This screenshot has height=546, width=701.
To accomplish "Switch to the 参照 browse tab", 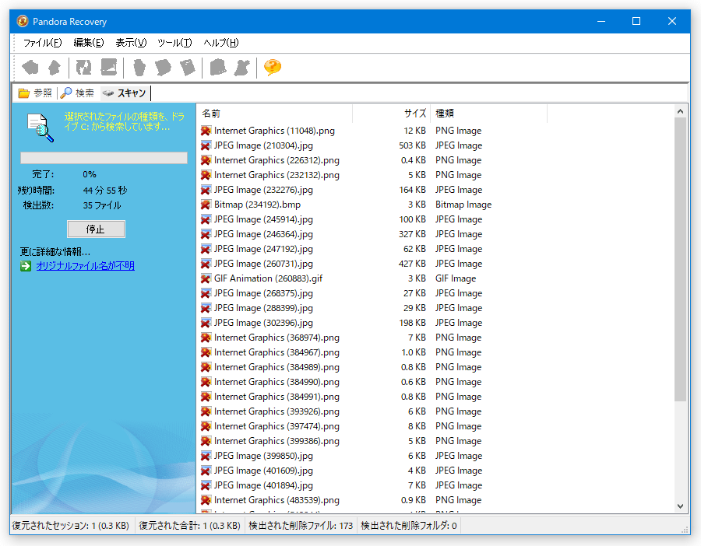I will (35, 93).
